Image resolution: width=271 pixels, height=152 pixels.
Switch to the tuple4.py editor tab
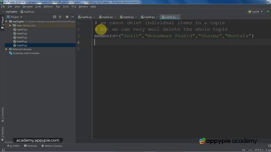[x=148, y=17]
